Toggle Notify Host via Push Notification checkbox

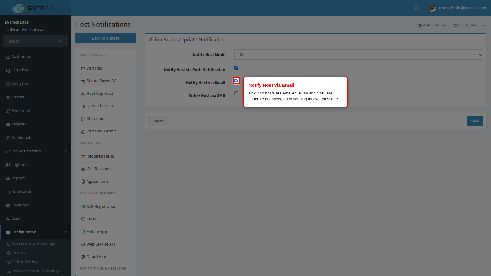coord(236,68)
